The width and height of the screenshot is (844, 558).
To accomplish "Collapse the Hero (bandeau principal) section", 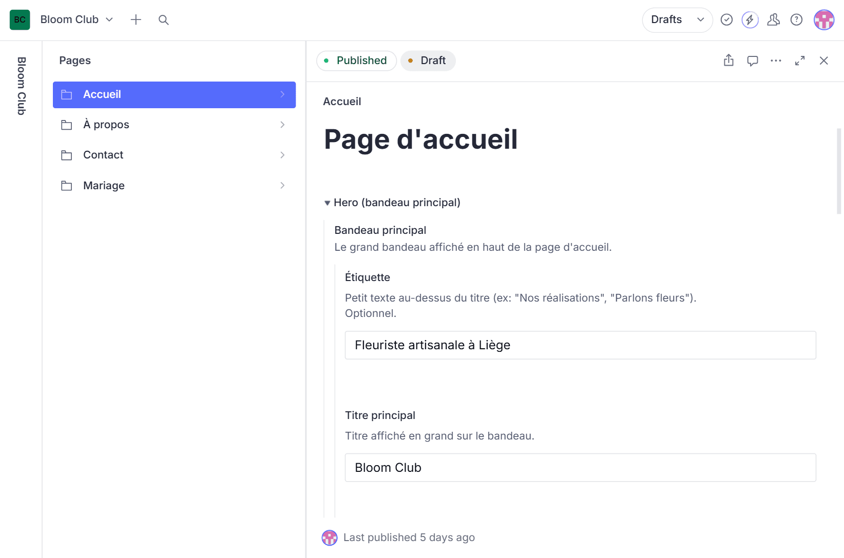I will [327, 202].
